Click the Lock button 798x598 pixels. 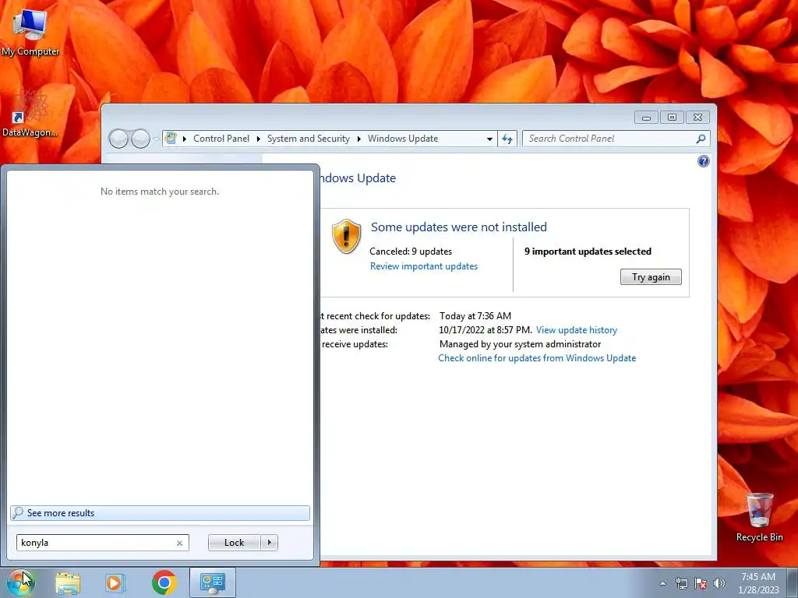tap(234, 543)
